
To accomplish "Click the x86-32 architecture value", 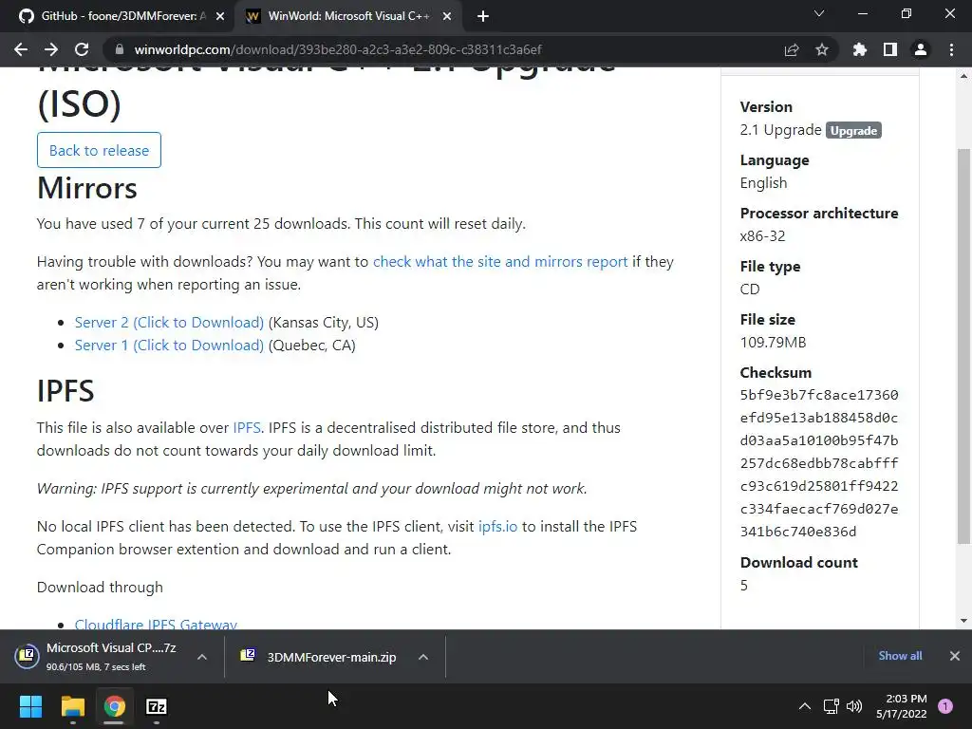I will click(x=762, y=236).
